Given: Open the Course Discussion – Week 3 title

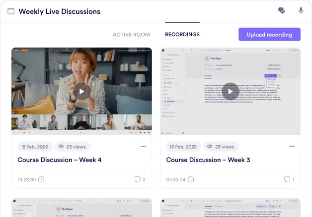Looking at the screenshot, I should pos(208,160).
